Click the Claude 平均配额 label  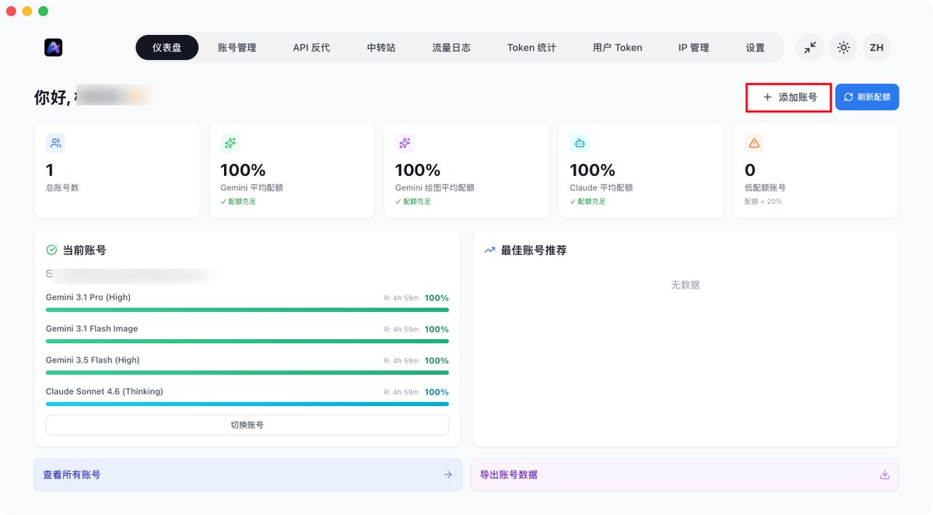pyautogui.click(x=601, y=188)
